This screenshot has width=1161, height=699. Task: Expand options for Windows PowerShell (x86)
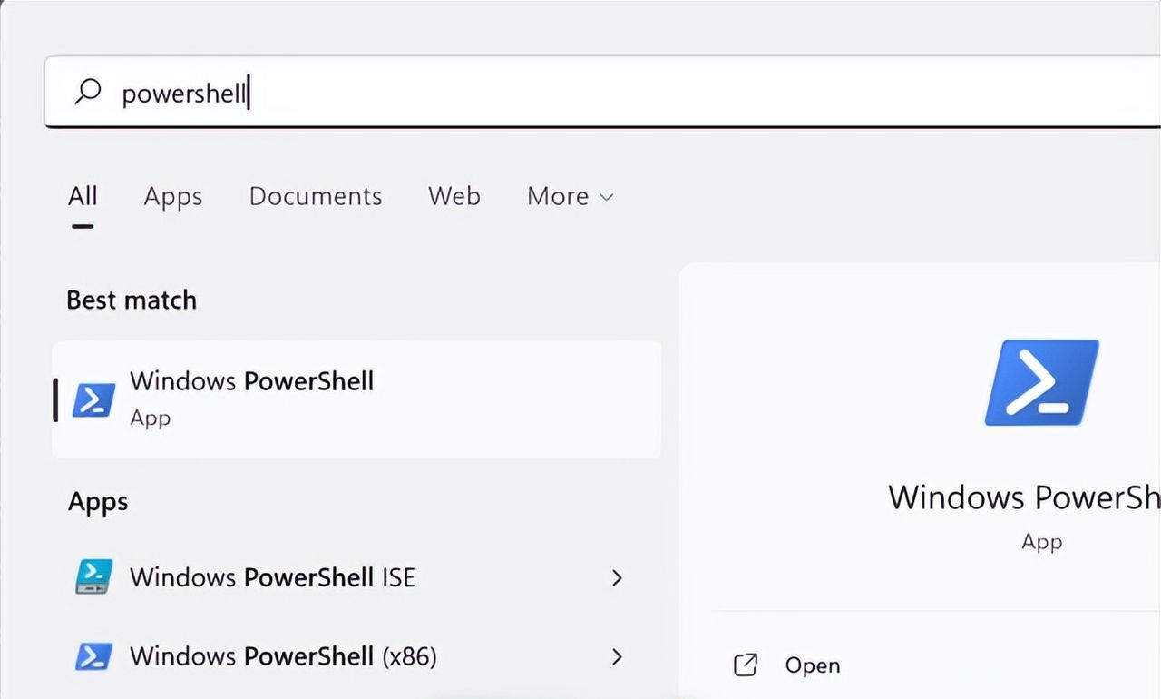pos(618,656)
